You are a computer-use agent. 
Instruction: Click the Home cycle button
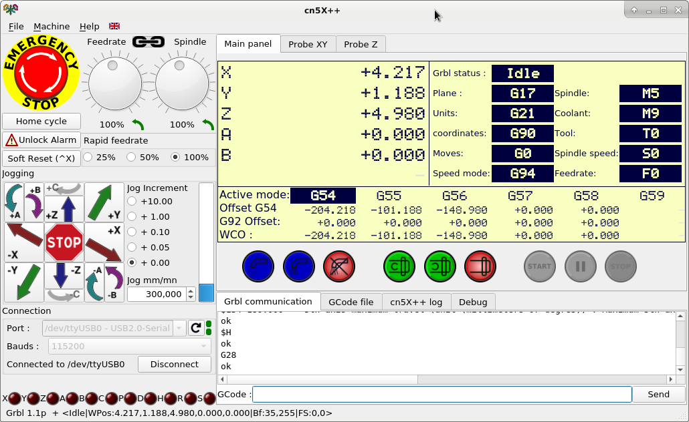point(41,122)
